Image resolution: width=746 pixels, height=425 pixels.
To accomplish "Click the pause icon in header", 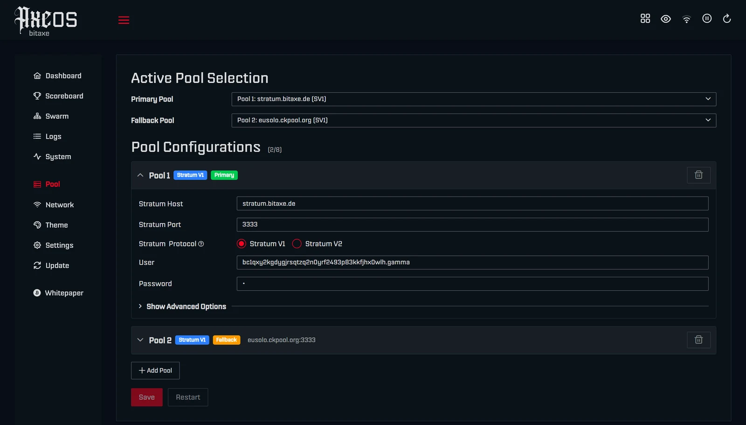I will tap(707, 19).
